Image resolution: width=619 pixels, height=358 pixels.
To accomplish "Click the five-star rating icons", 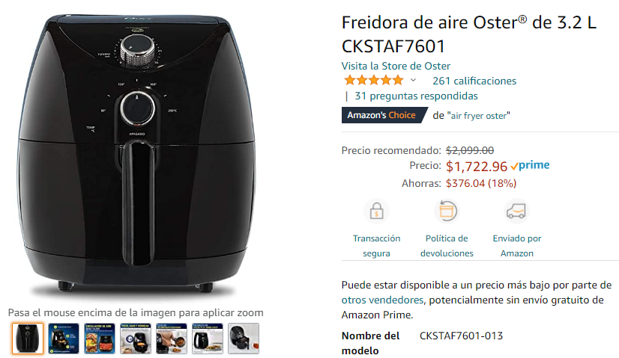I will tap(374, 80).
